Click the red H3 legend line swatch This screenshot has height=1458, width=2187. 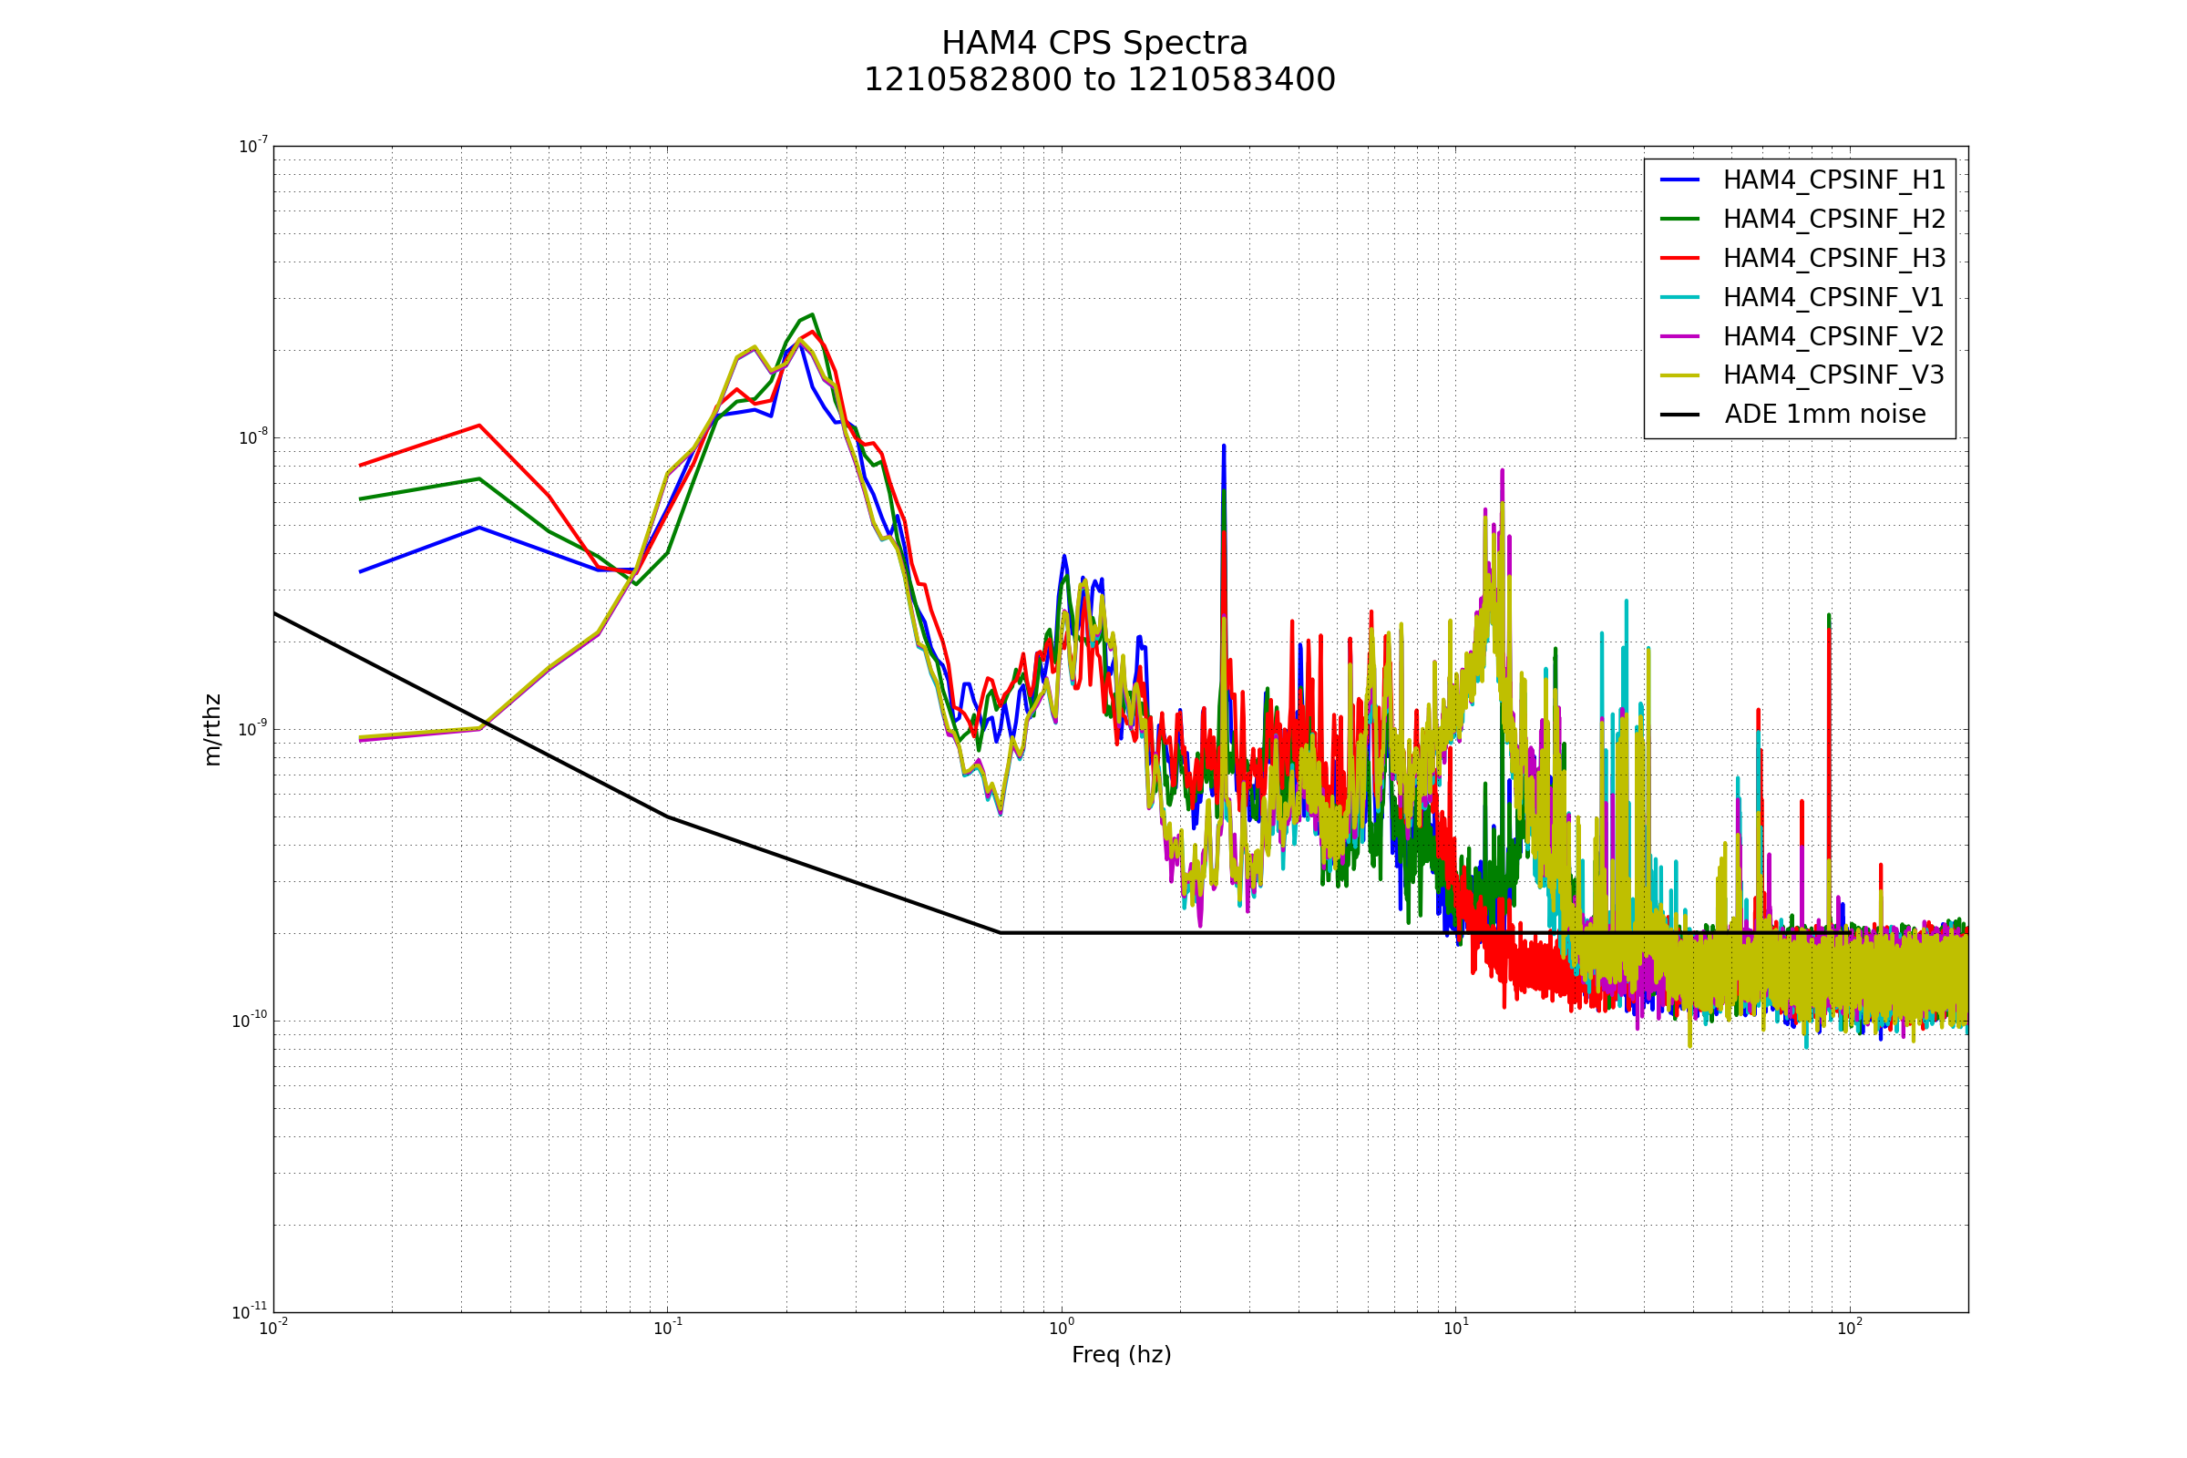[1679, 258]
